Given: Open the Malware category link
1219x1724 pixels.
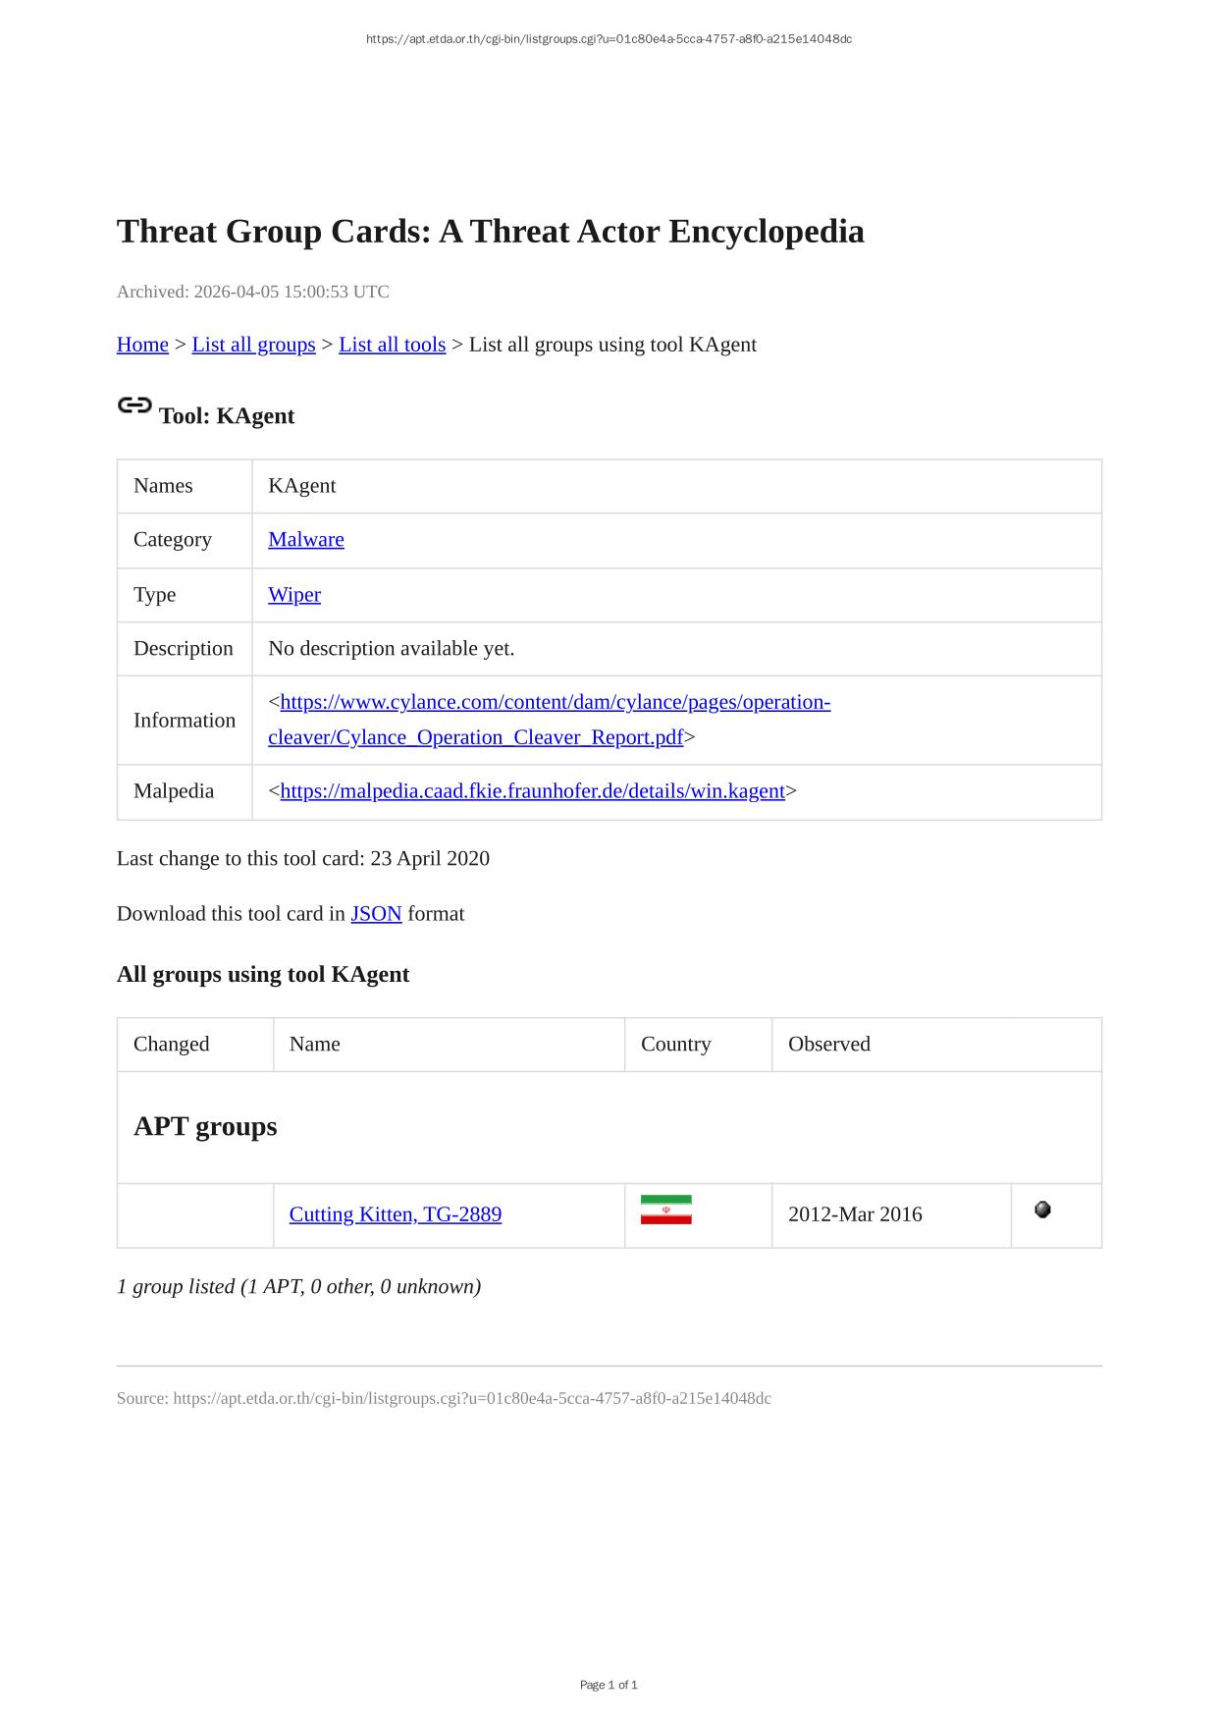Looking at the screenshot, I should tap(305, 539).
